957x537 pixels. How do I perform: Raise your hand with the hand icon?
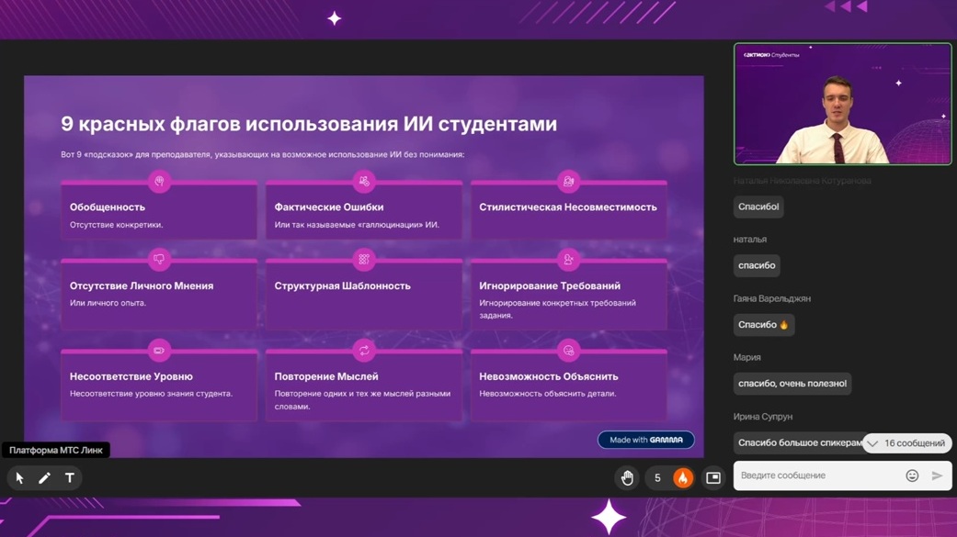[627, 478]
